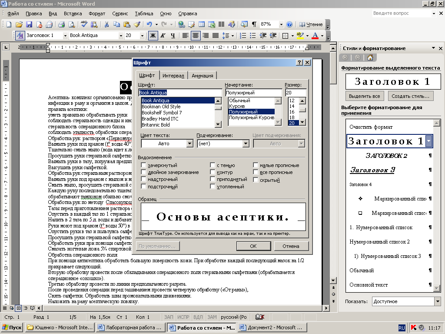Save document with the floppy disk icon
This screenshot has height=334, width=445.
point(29,24)
